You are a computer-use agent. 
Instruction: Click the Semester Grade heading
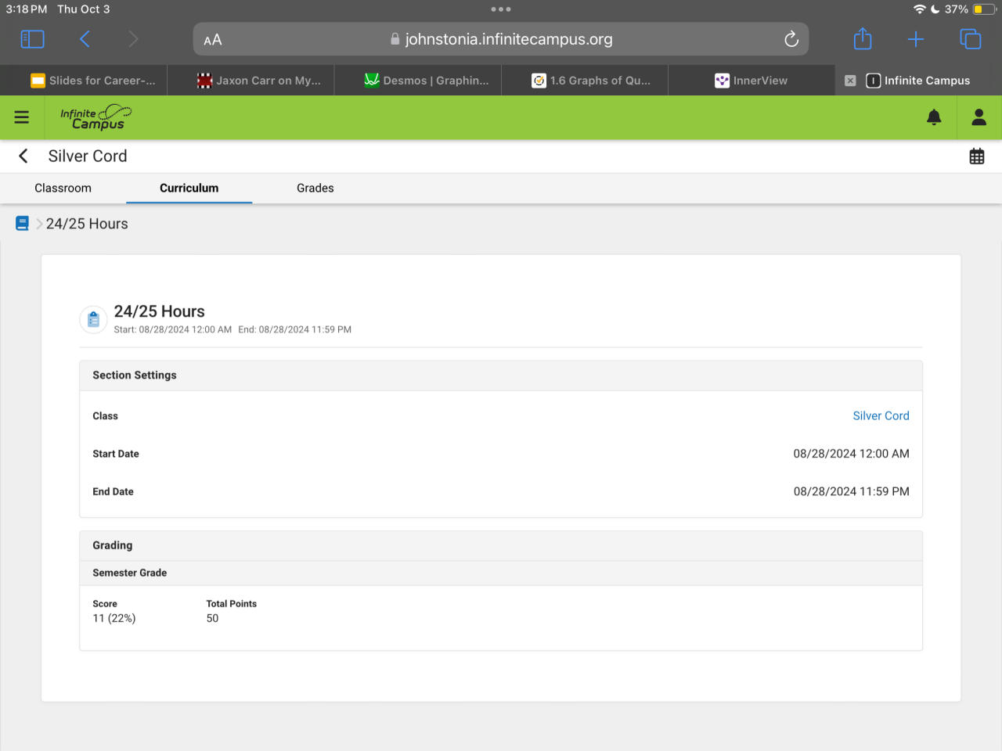pyautogui.click(x=130, y=573)
